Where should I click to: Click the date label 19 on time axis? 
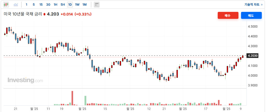pyautogui.click(x=61, y=109)
